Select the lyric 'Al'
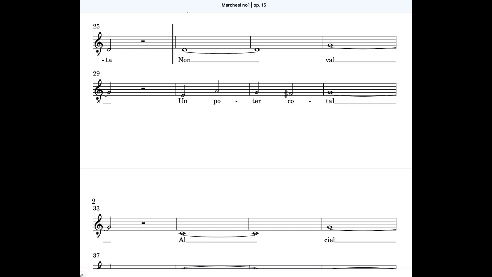The height and width of the screenshot is (277, 492). click(182, 240)
